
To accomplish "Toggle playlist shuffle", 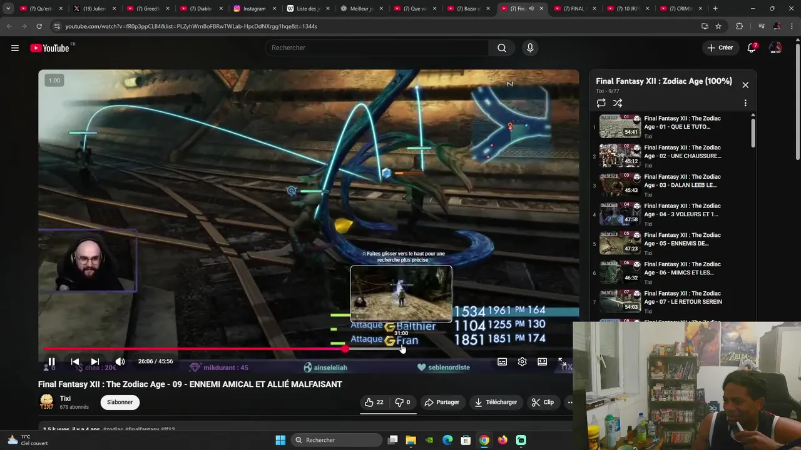I will tap(618, 103).
